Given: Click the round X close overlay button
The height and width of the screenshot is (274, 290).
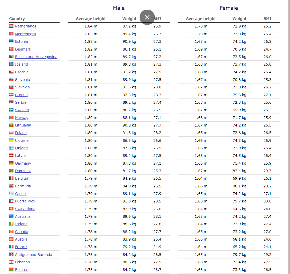Looking at the screenshot, I should tap(147, 17).
